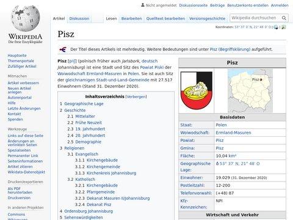
Task: Open the Hilfe link
Action: pyautogui.click(x=12, y=103)
